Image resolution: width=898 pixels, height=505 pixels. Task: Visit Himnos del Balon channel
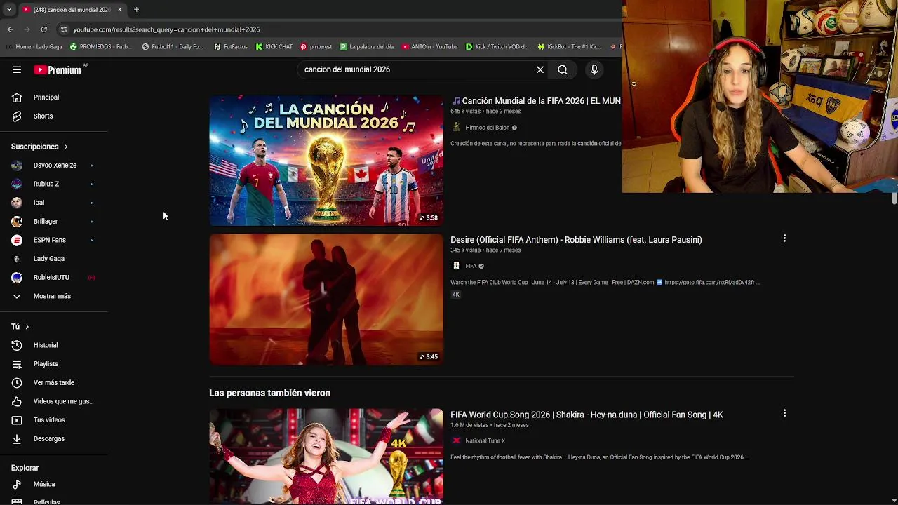tap(487, 128)
